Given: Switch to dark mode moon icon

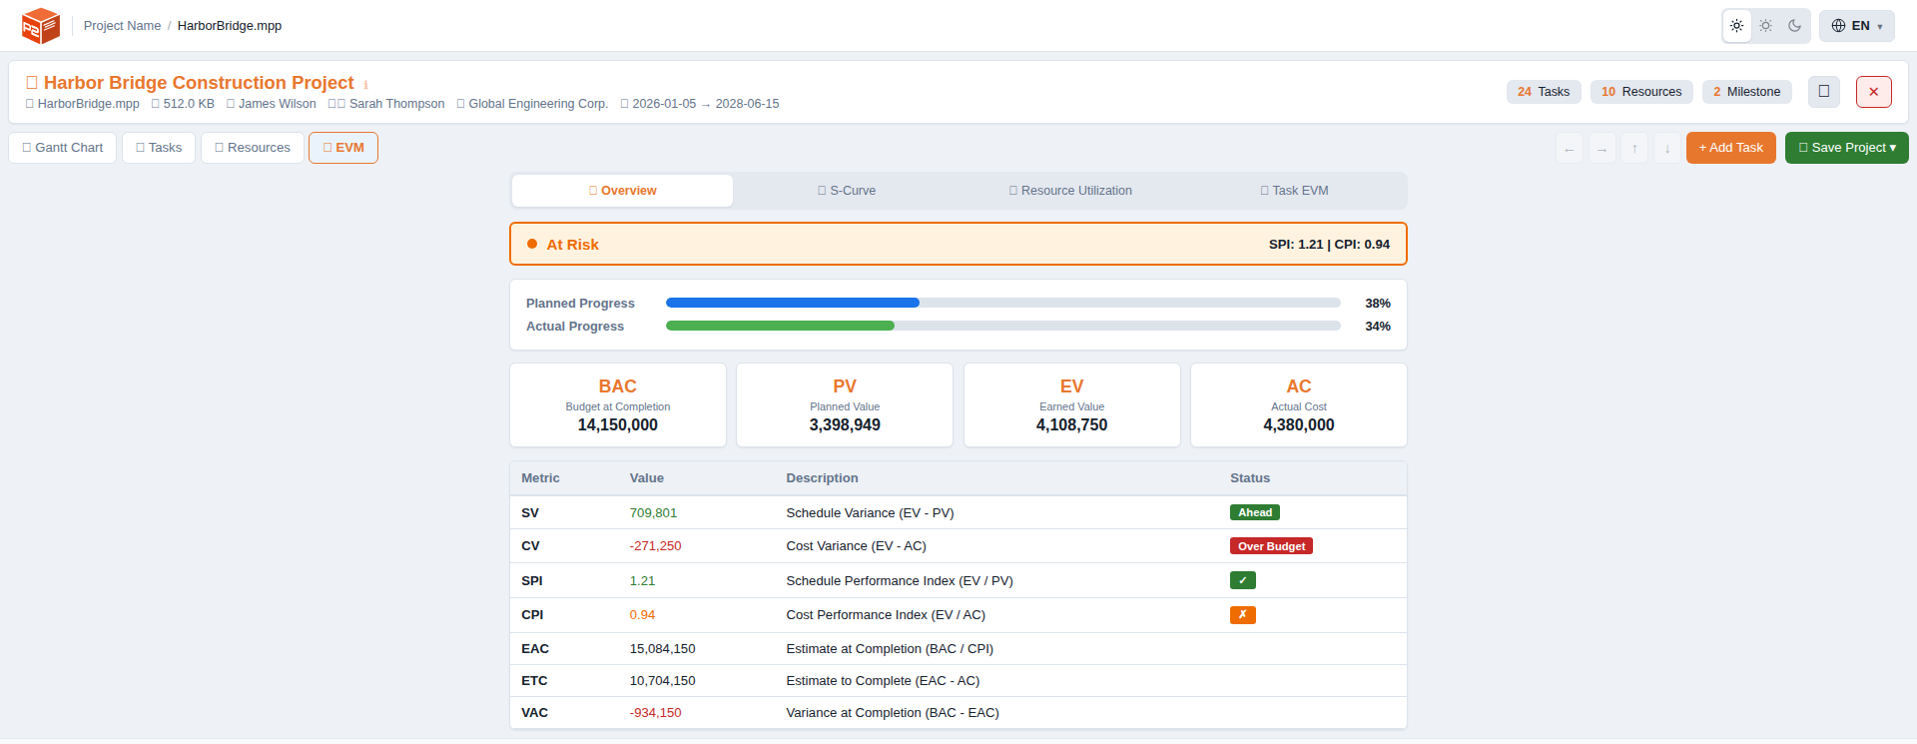Looking at the screenshot, I should [x=1795, y=26].
